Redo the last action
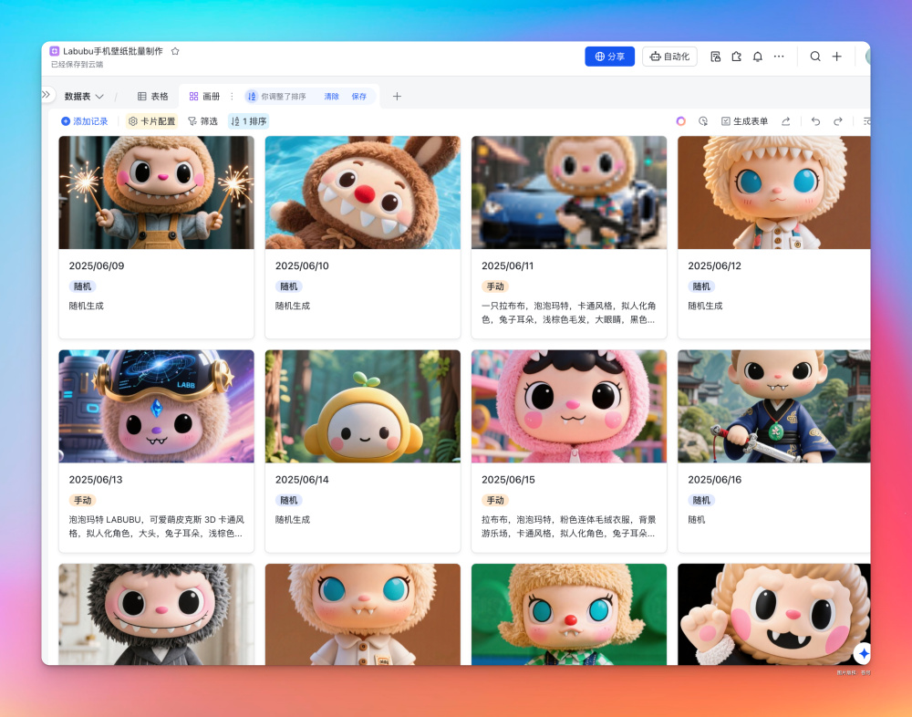 click(x=837, y=121)
